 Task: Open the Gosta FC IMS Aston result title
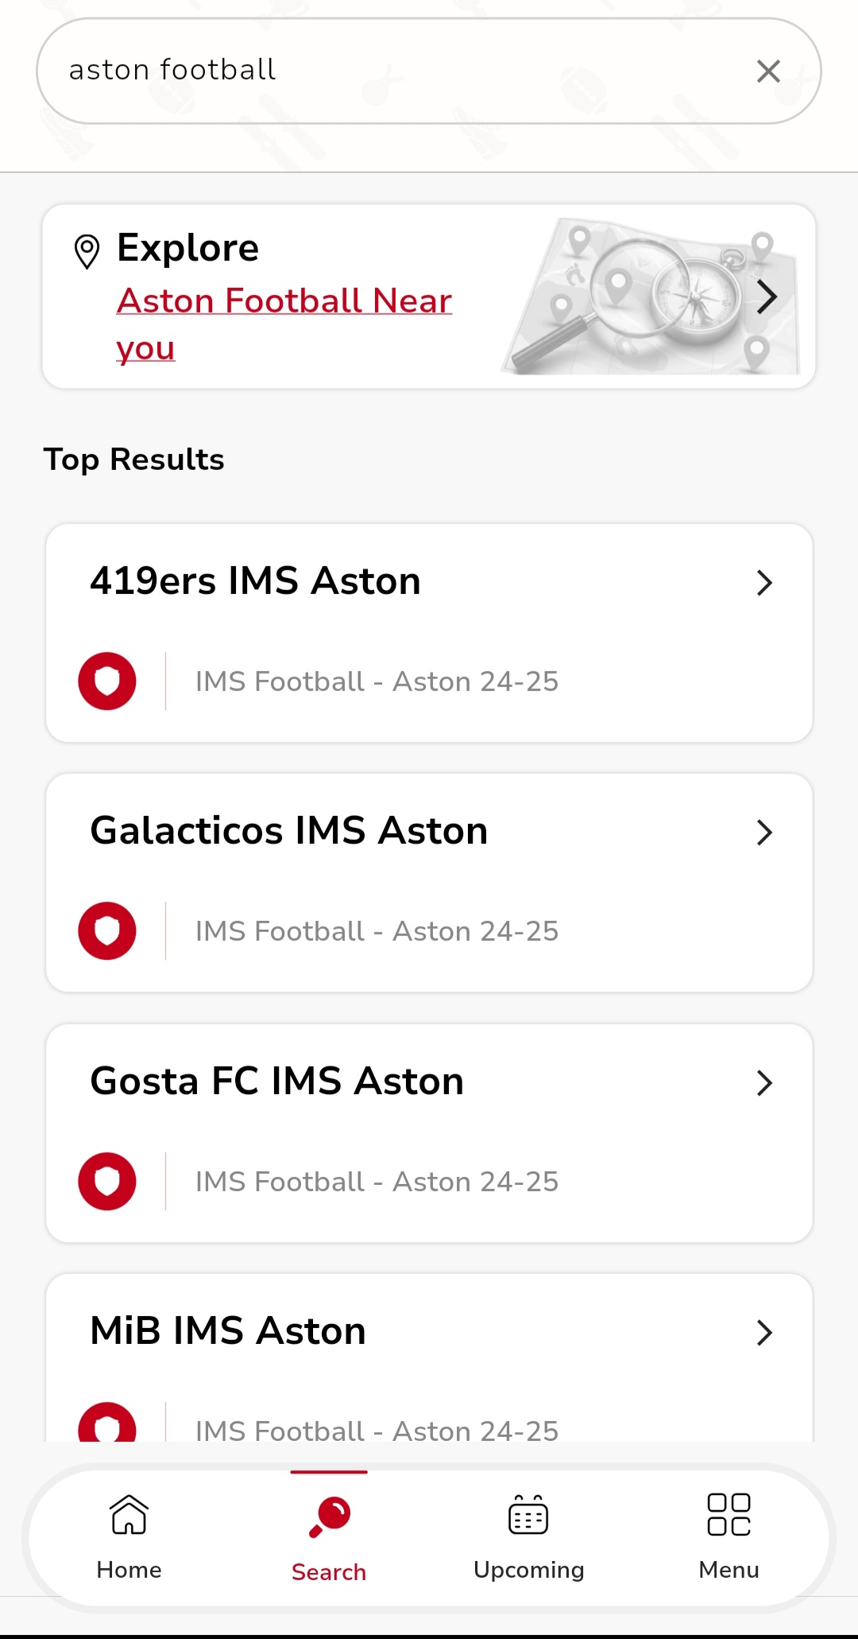[x=277, y=1081]
